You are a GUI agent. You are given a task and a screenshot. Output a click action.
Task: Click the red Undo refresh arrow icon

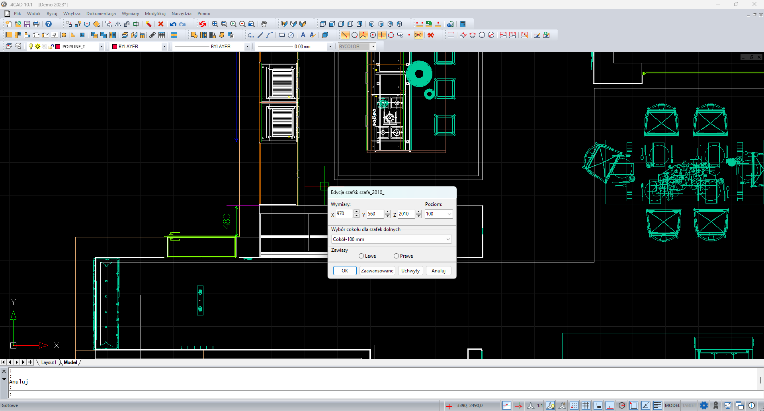point(203,24)
